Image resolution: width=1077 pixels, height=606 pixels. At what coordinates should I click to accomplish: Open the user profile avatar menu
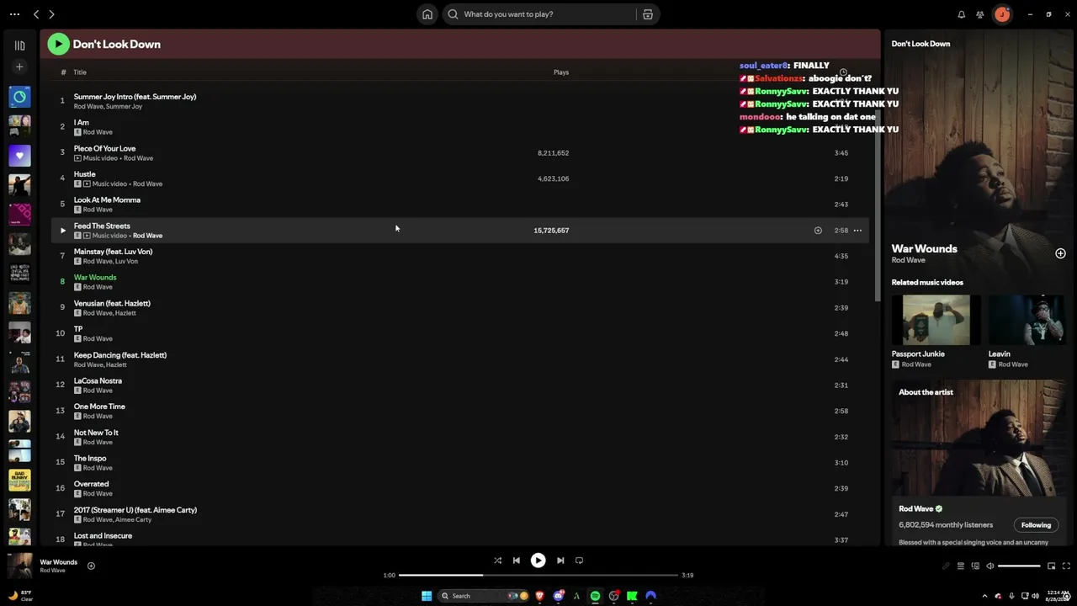point(1002,14)
